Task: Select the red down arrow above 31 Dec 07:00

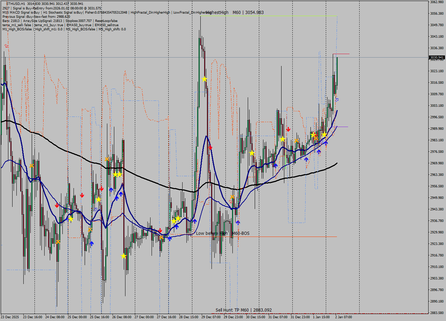Action: 288,129
